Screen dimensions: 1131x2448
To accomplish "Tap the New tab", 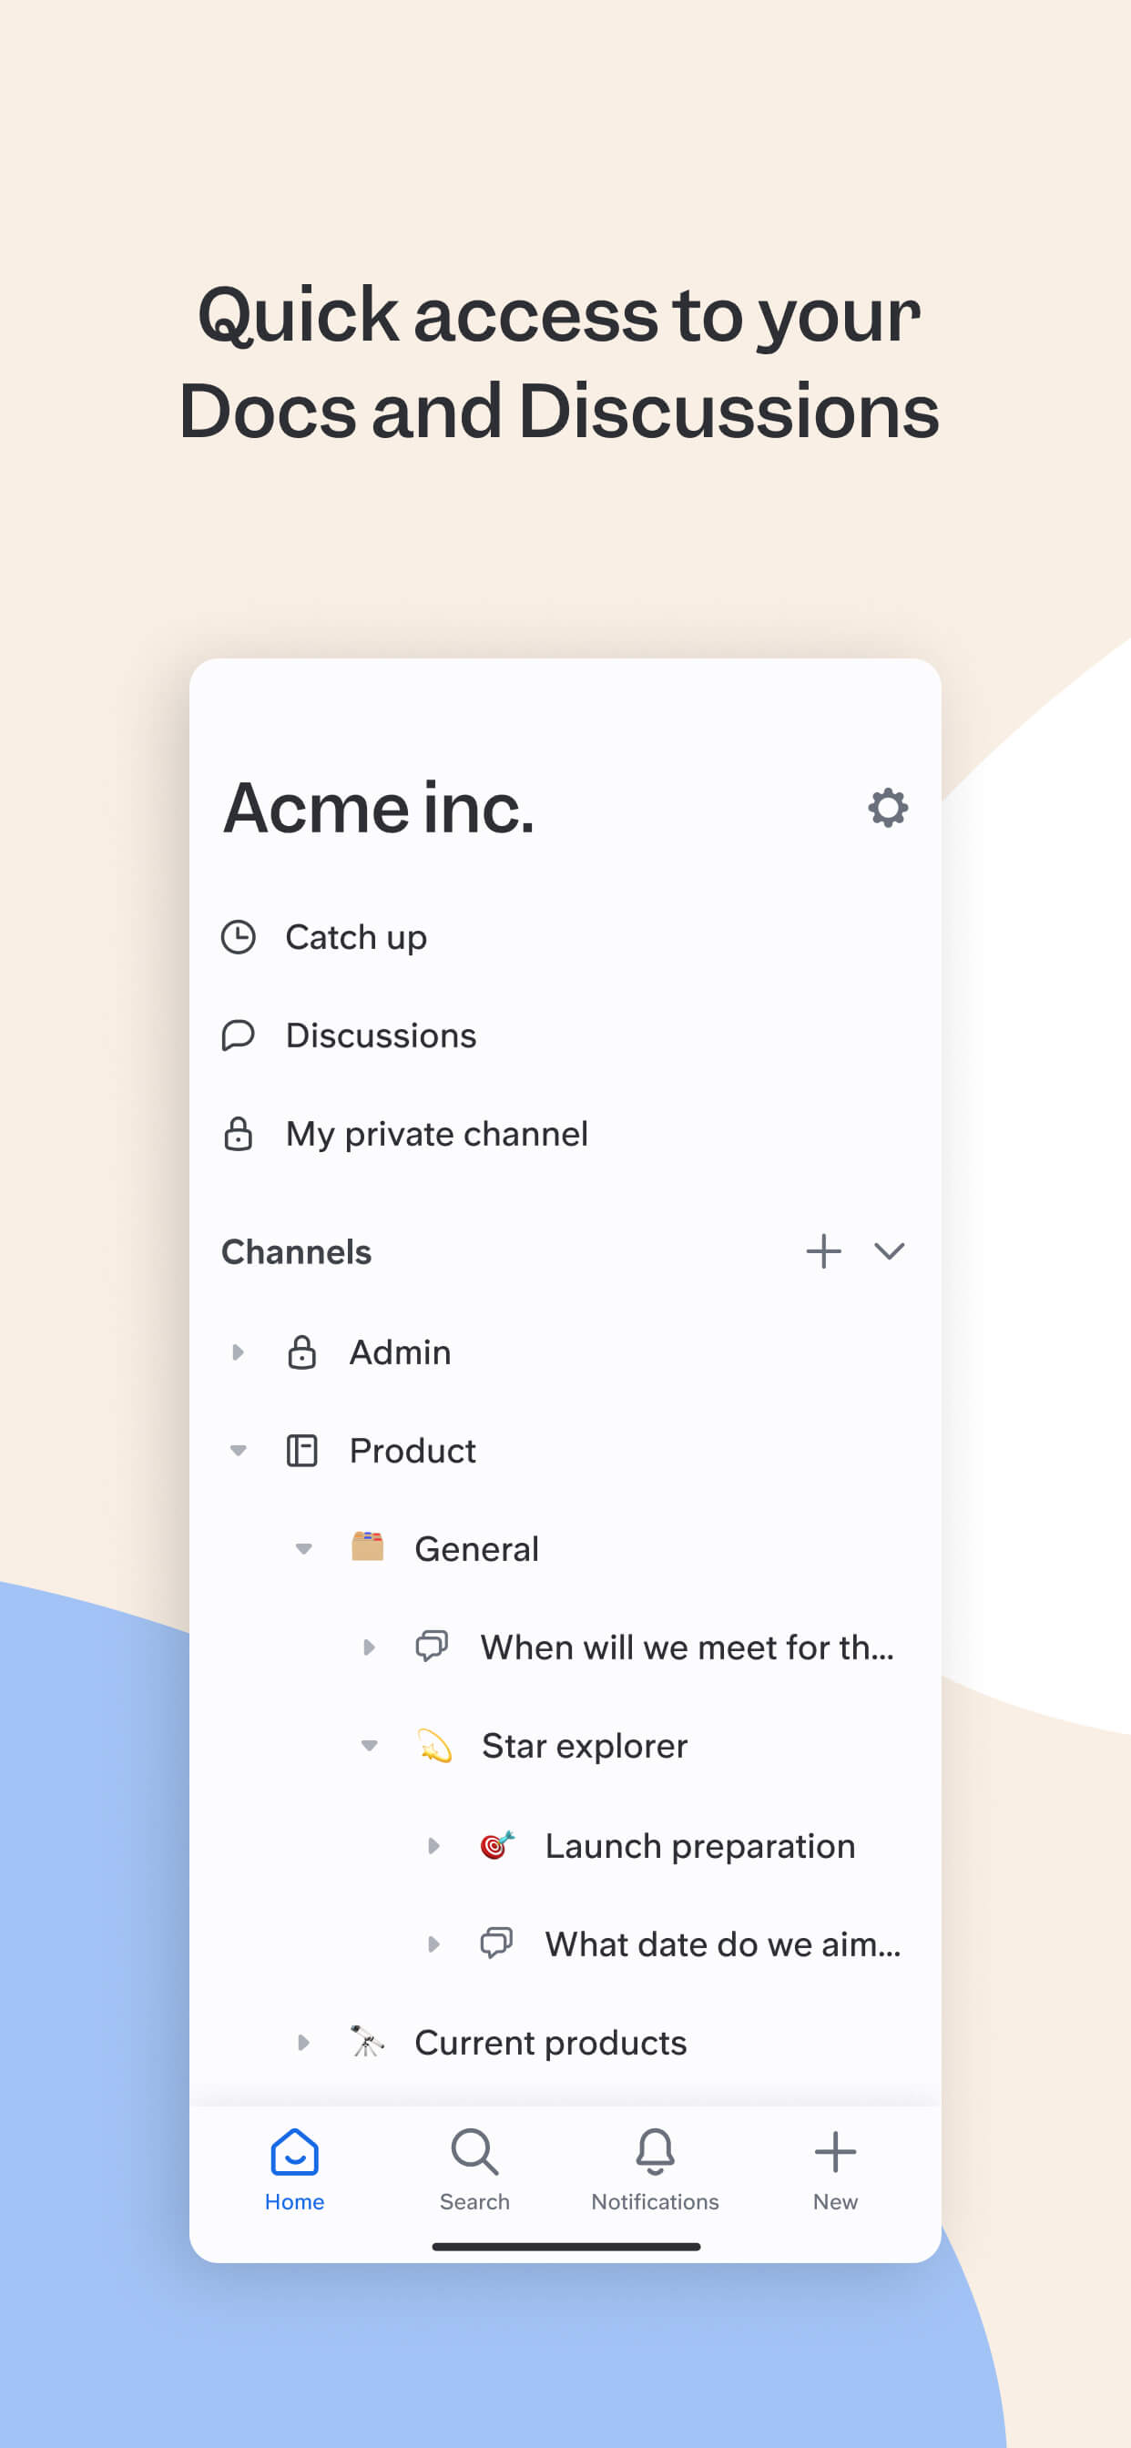I will click(x=835, y=2169).
